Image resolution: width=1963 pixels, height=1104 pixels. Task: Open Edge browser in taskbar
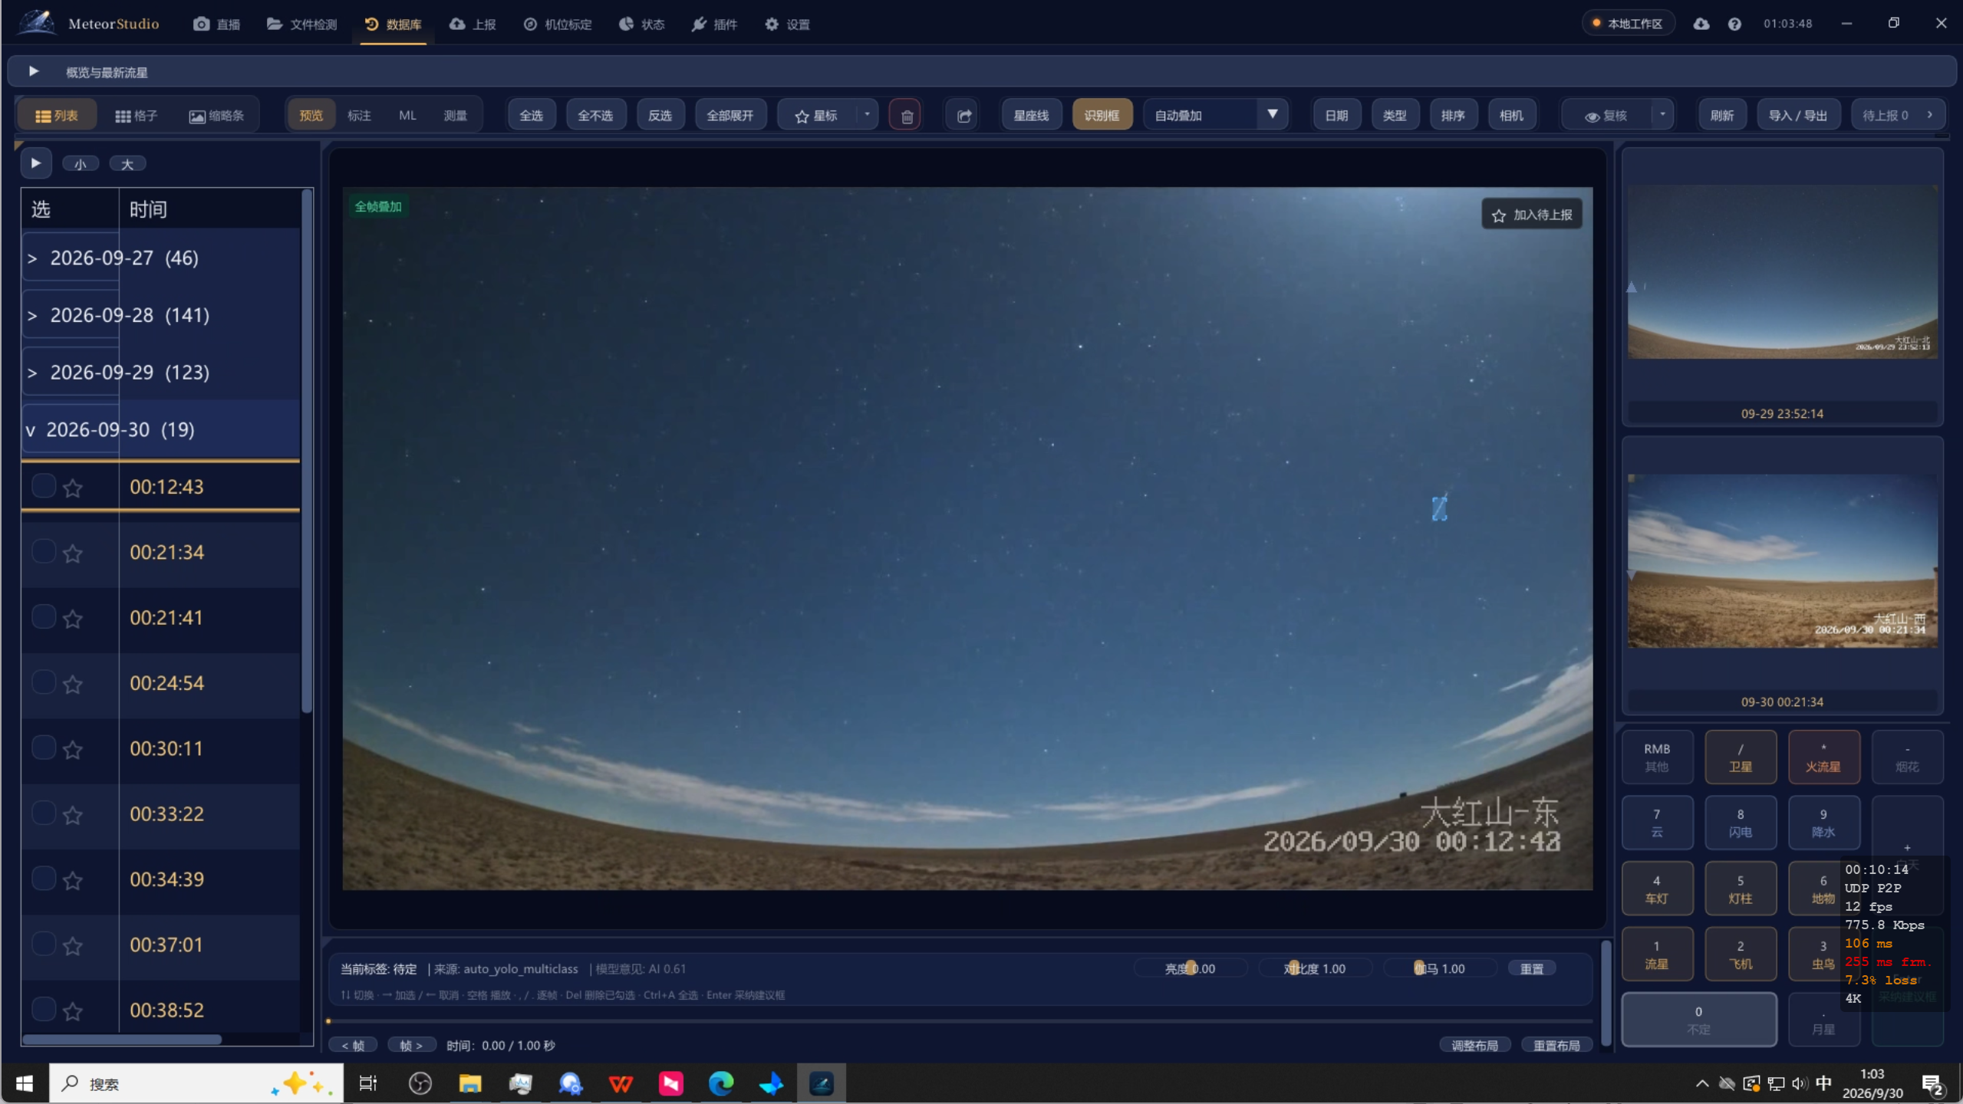tap(720, 1083)
